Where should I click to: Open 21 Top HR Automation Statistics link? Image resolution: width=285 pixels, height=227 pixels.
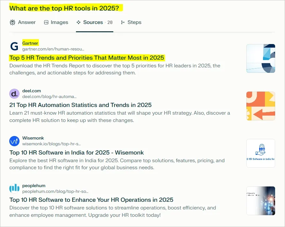[x=80, y=105]
